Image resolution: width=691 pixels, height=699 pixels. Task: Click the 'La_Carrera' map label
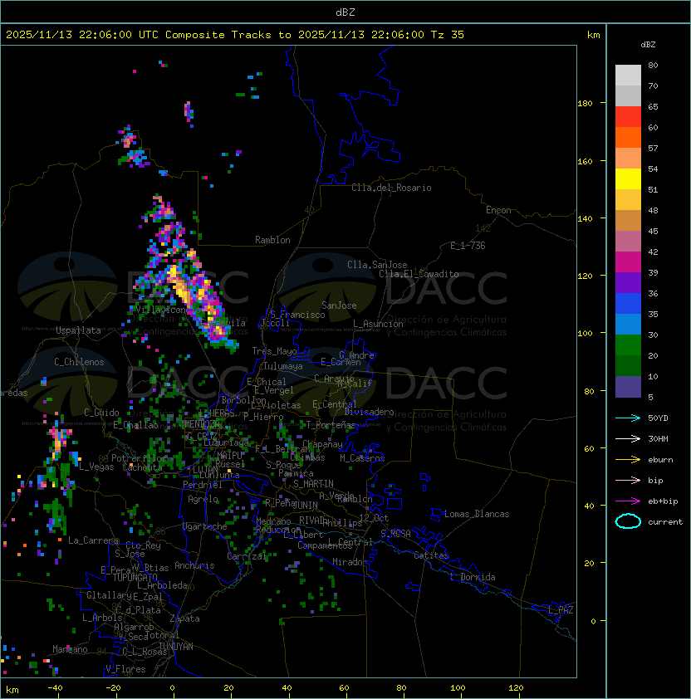point(93,540)
